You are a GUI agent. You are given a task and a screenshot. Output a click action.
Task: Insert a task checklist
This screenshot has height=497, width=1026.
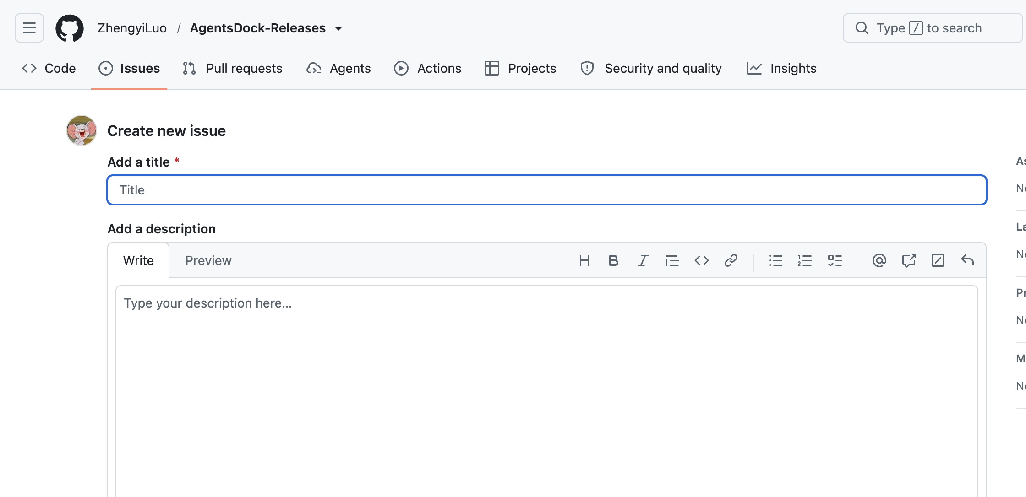click(x=835, y=260)
